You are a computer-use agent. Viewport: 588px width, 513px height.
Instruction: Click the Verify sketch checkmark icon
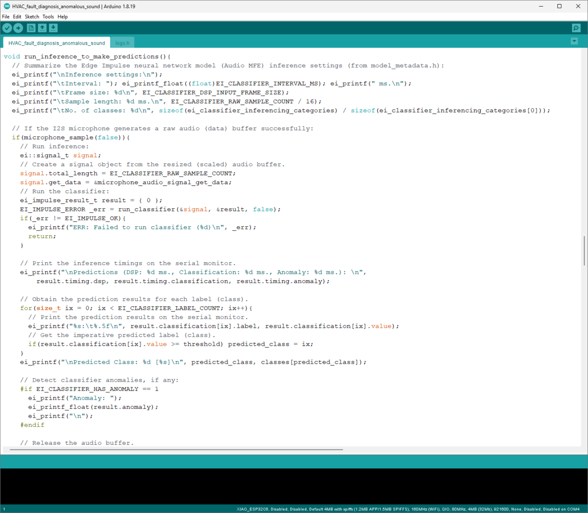[7, 28]
